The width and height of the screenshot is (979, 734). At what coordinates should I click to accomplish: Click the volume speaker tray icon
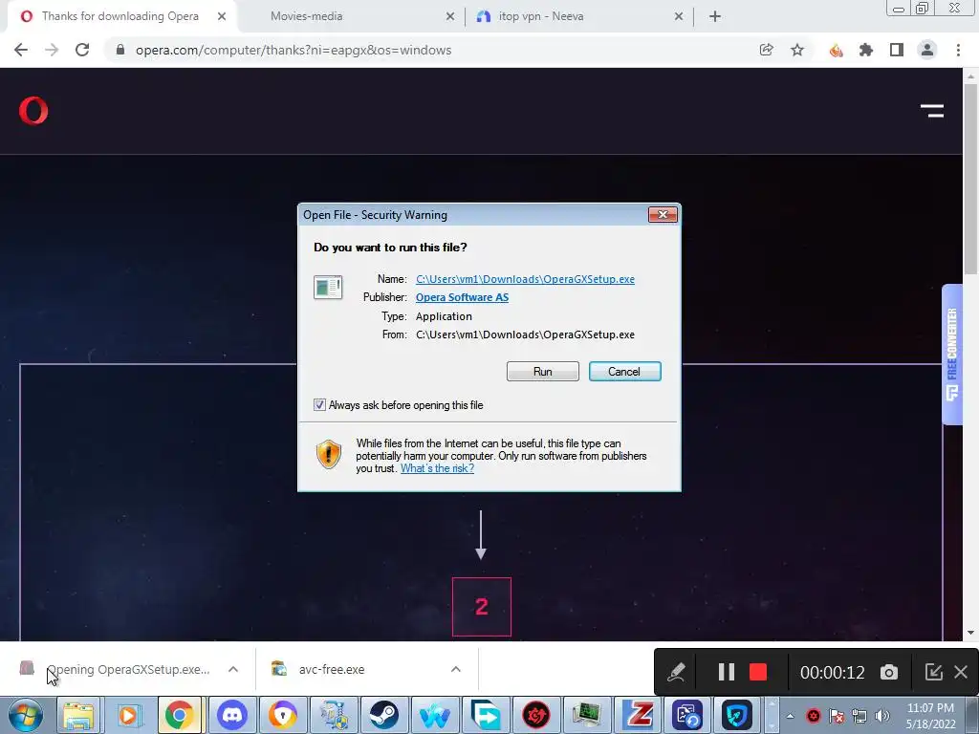coord(882,716)
